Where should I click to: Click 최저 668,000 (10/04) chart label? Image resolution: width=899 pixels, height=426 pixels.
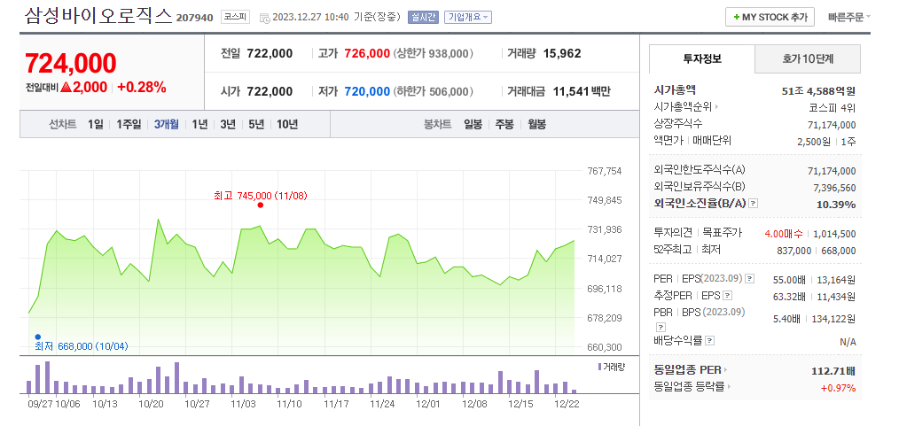click(82, 346)
